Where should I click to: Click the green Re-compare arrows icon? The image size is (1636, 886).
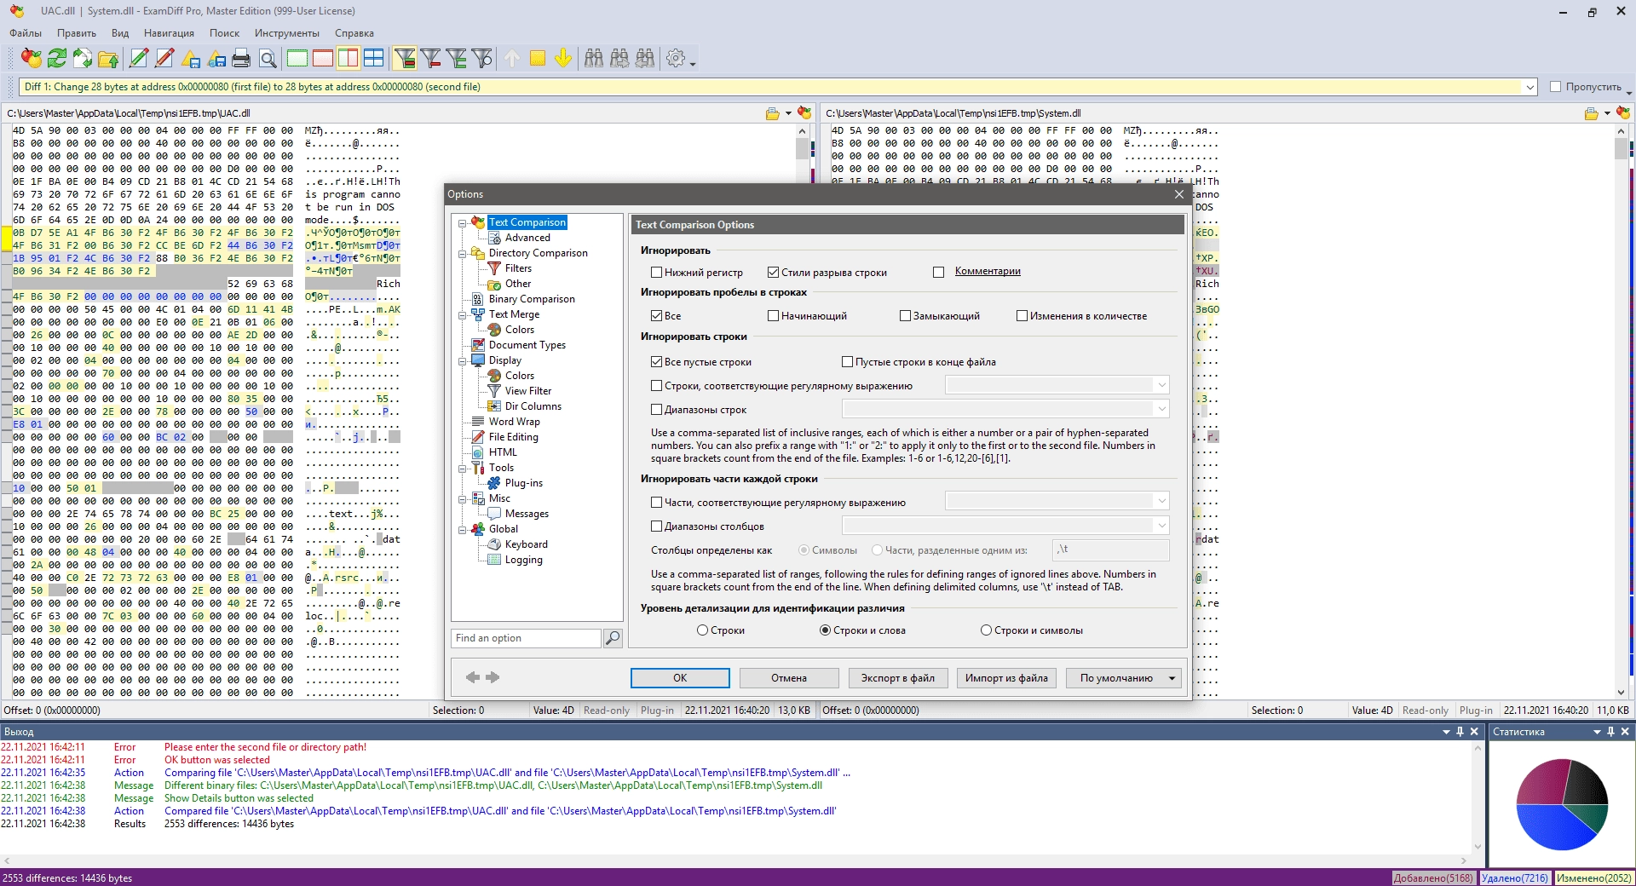click(57, 58)
